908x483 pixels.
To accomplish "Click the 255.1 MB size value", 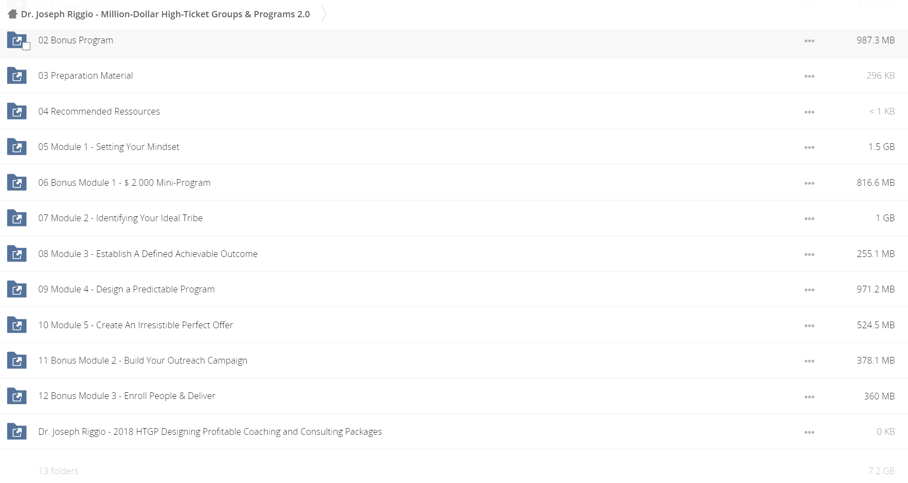I will (x=876, y=254).
